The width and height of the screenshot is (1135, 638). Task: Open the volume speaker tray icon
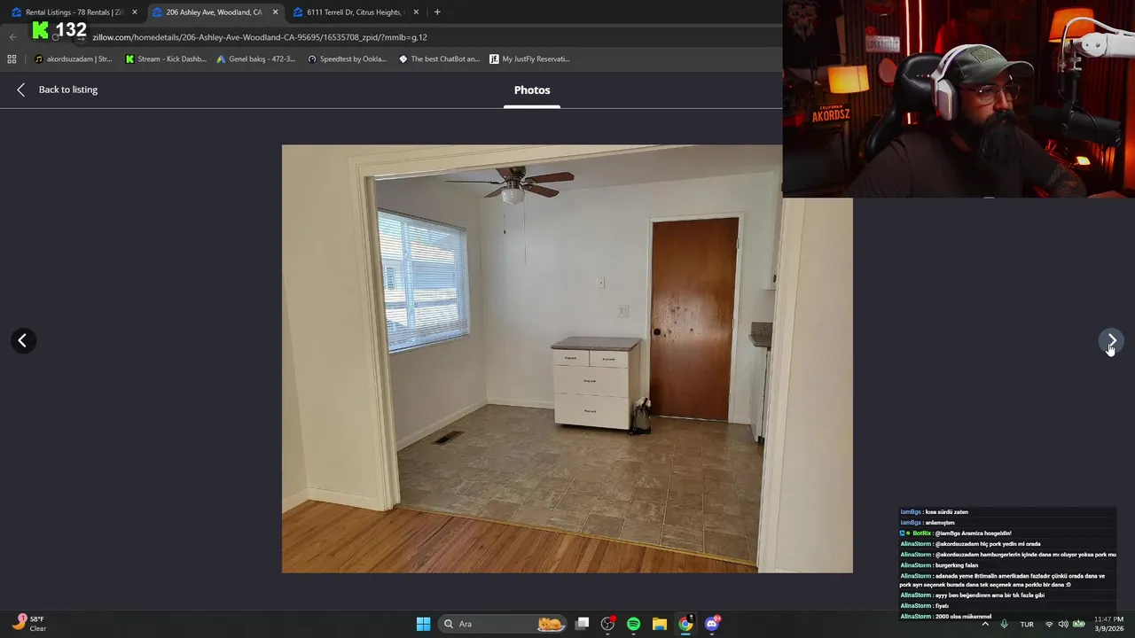[1063, 624]
